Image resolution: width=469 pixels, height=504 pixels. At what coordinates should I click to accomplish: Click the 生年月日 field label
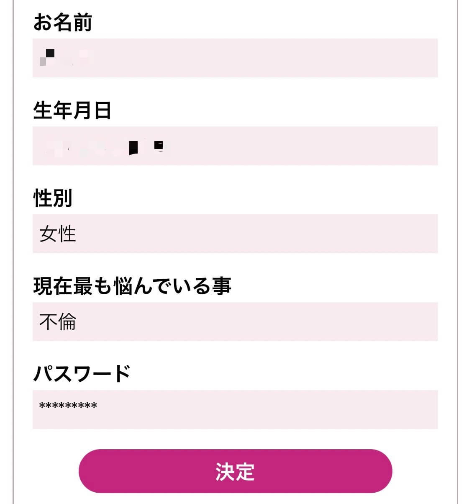point(72,111)
